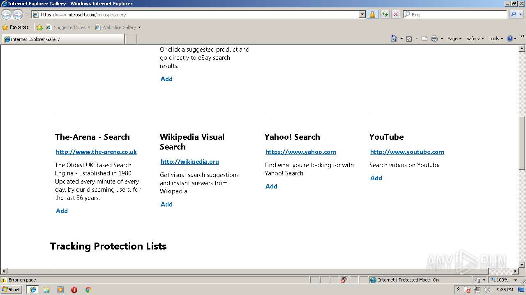Open Favorites star button
The image size is (526, 295).
[x=16, y=27]
